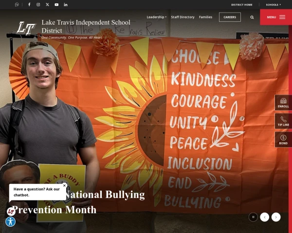
Task: Click the chatbot 'Have a question?' bubble
Action: 37,192
